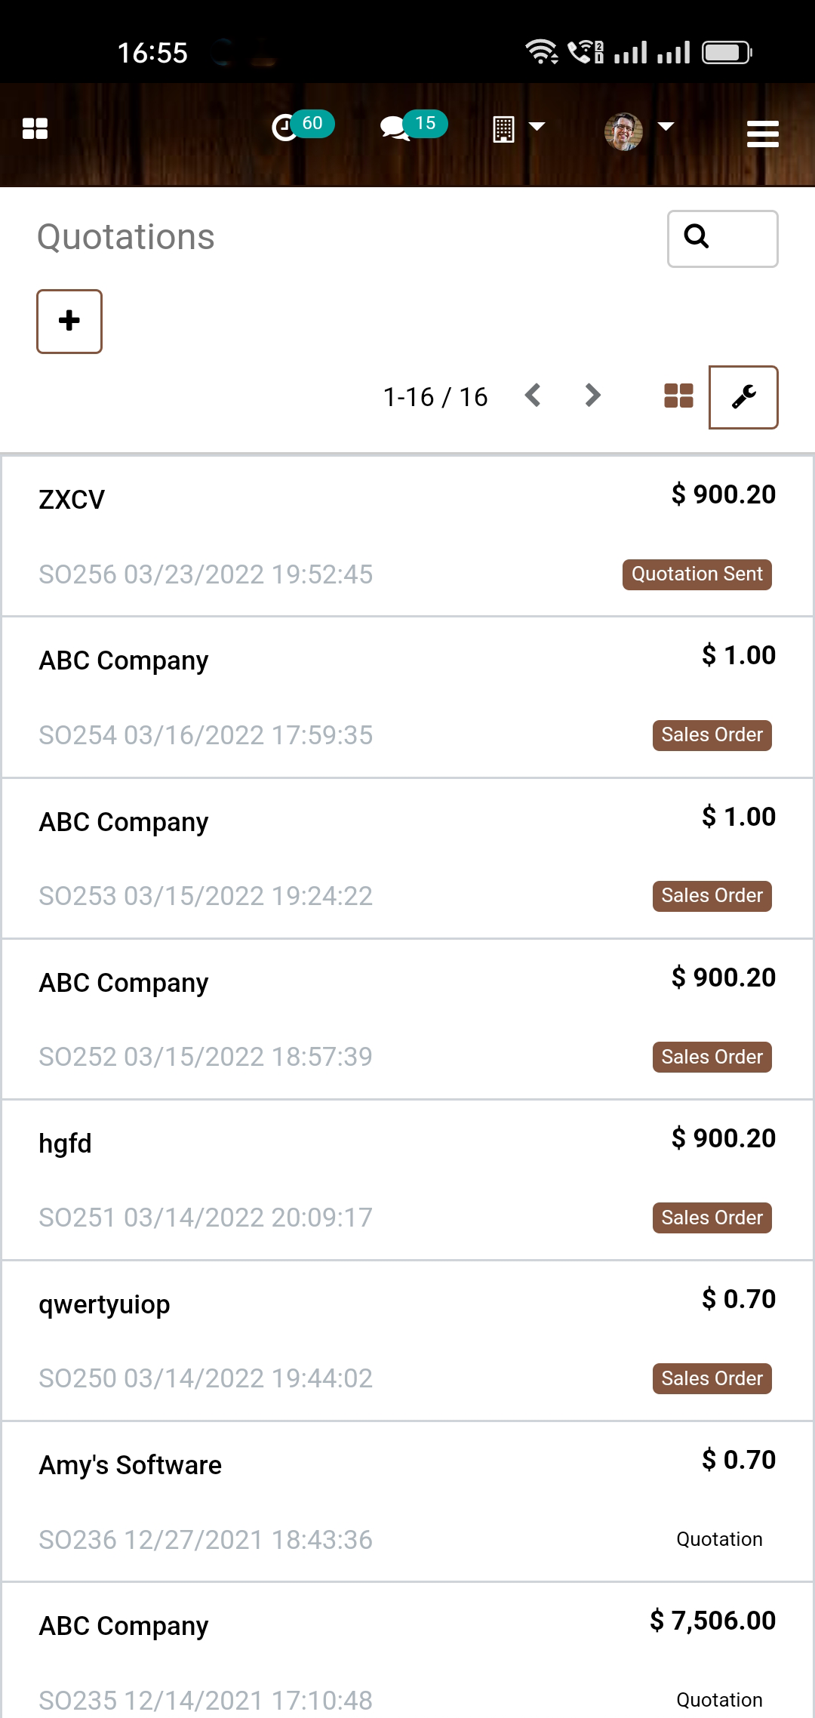Switch to kanban view

pos(678,396)
